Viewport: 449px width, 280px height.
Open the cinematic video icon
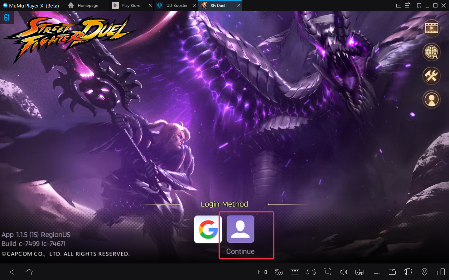[x=432, y=28]
